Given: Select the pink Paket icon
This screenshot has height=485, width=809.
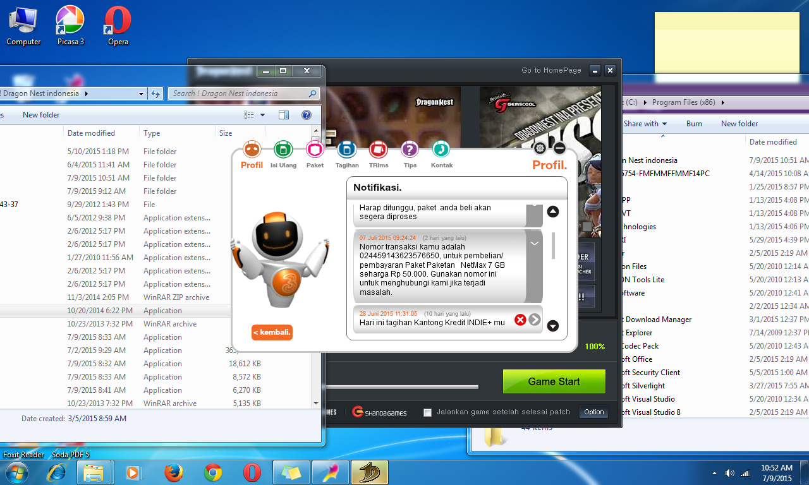Looking at the screenshot, I should pos(315,150).
